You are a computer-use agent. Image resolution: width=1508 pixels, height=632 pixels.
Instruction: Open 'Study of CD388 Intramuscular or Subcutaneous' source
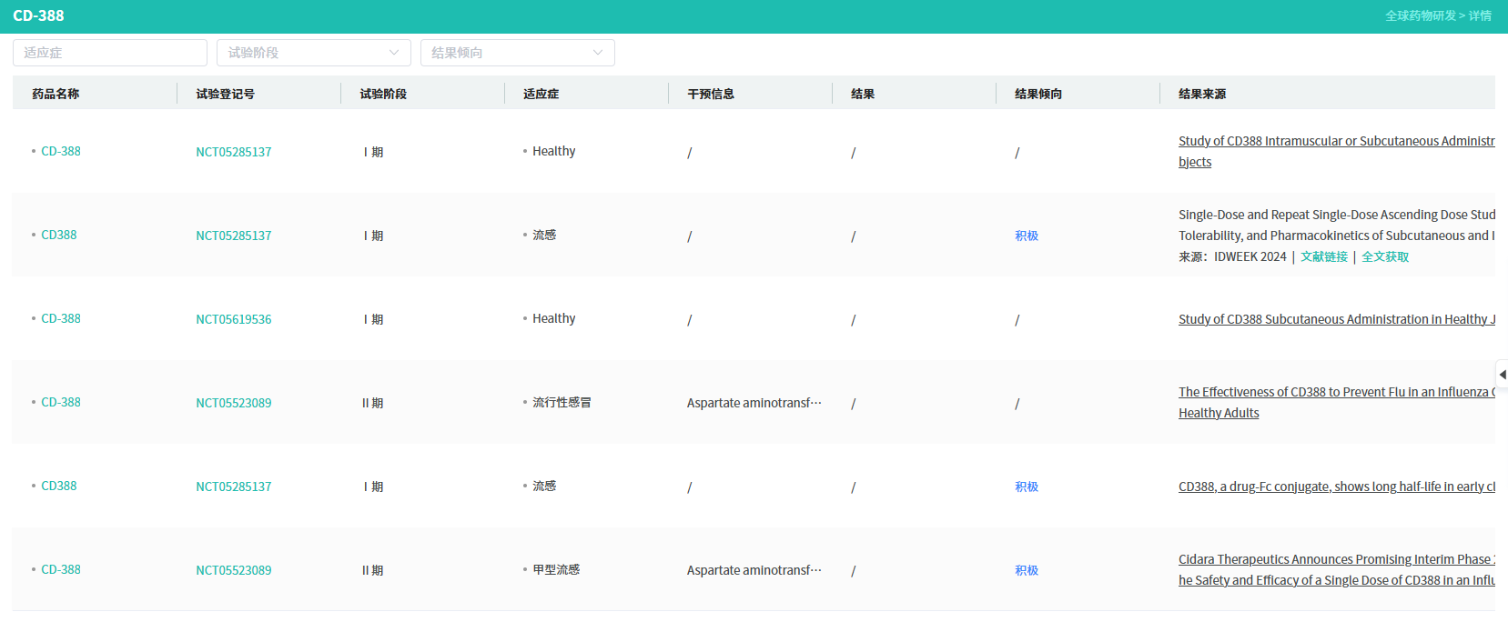point(1335,141)
